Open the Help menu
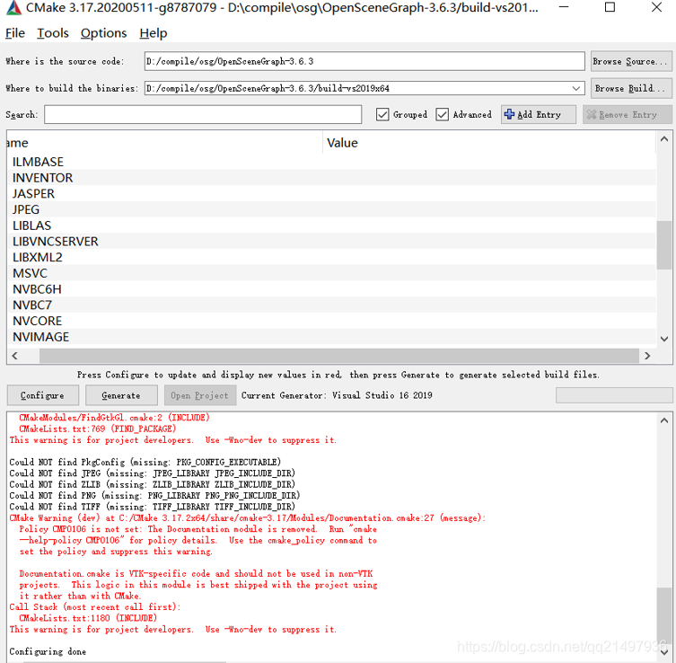This screenshot has width=676, height=663. [153, 33]
